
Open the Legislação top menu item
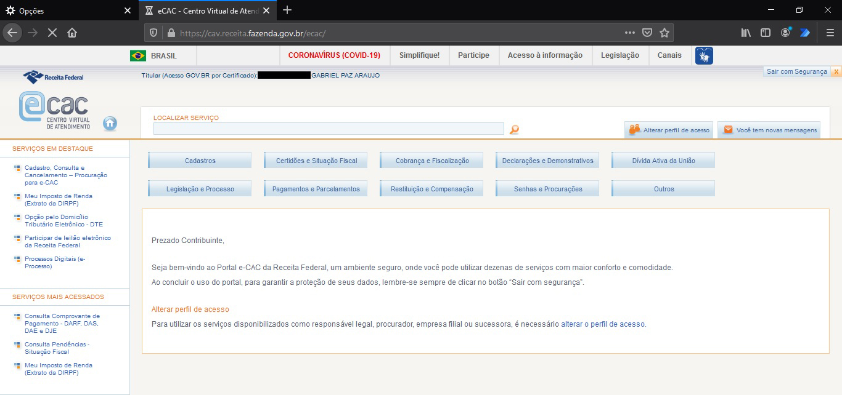(x=619, y=55)
